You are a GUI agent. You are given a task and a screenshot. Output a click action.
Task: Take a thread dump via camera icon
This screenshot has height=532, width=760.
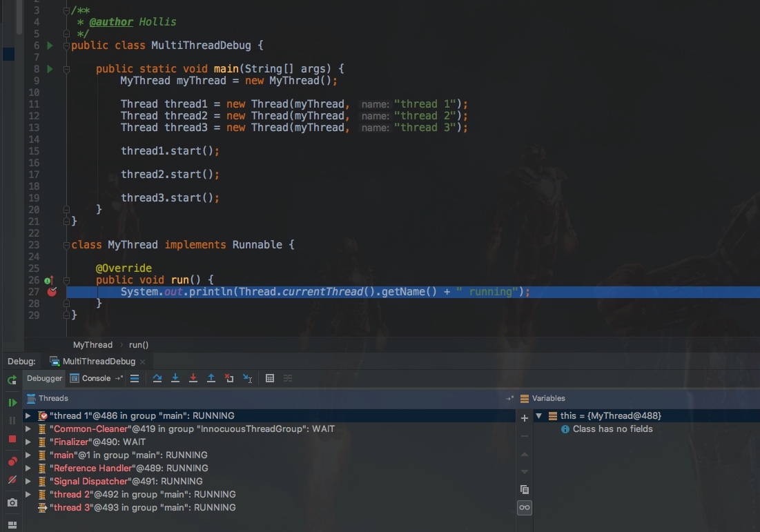tap(12, 503)
